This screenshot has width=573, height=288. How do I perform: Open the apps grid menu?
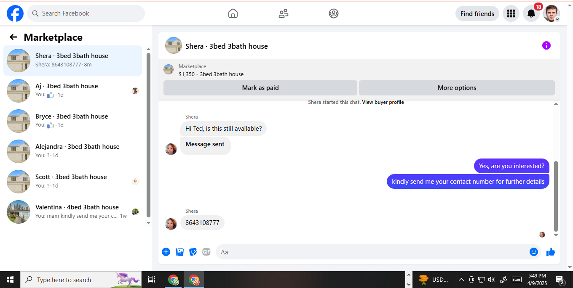point(511,13)
